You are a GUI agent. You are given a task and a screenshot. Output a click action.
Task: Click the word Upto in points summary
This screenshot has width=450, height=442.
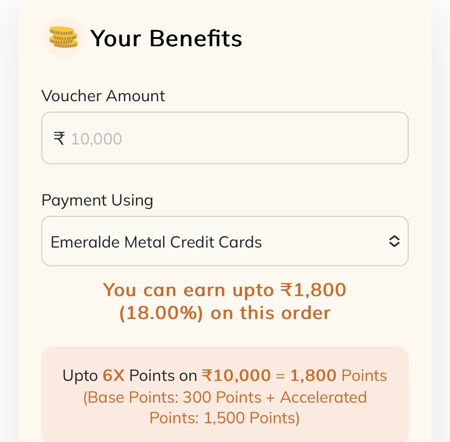[x=81, y=376]
